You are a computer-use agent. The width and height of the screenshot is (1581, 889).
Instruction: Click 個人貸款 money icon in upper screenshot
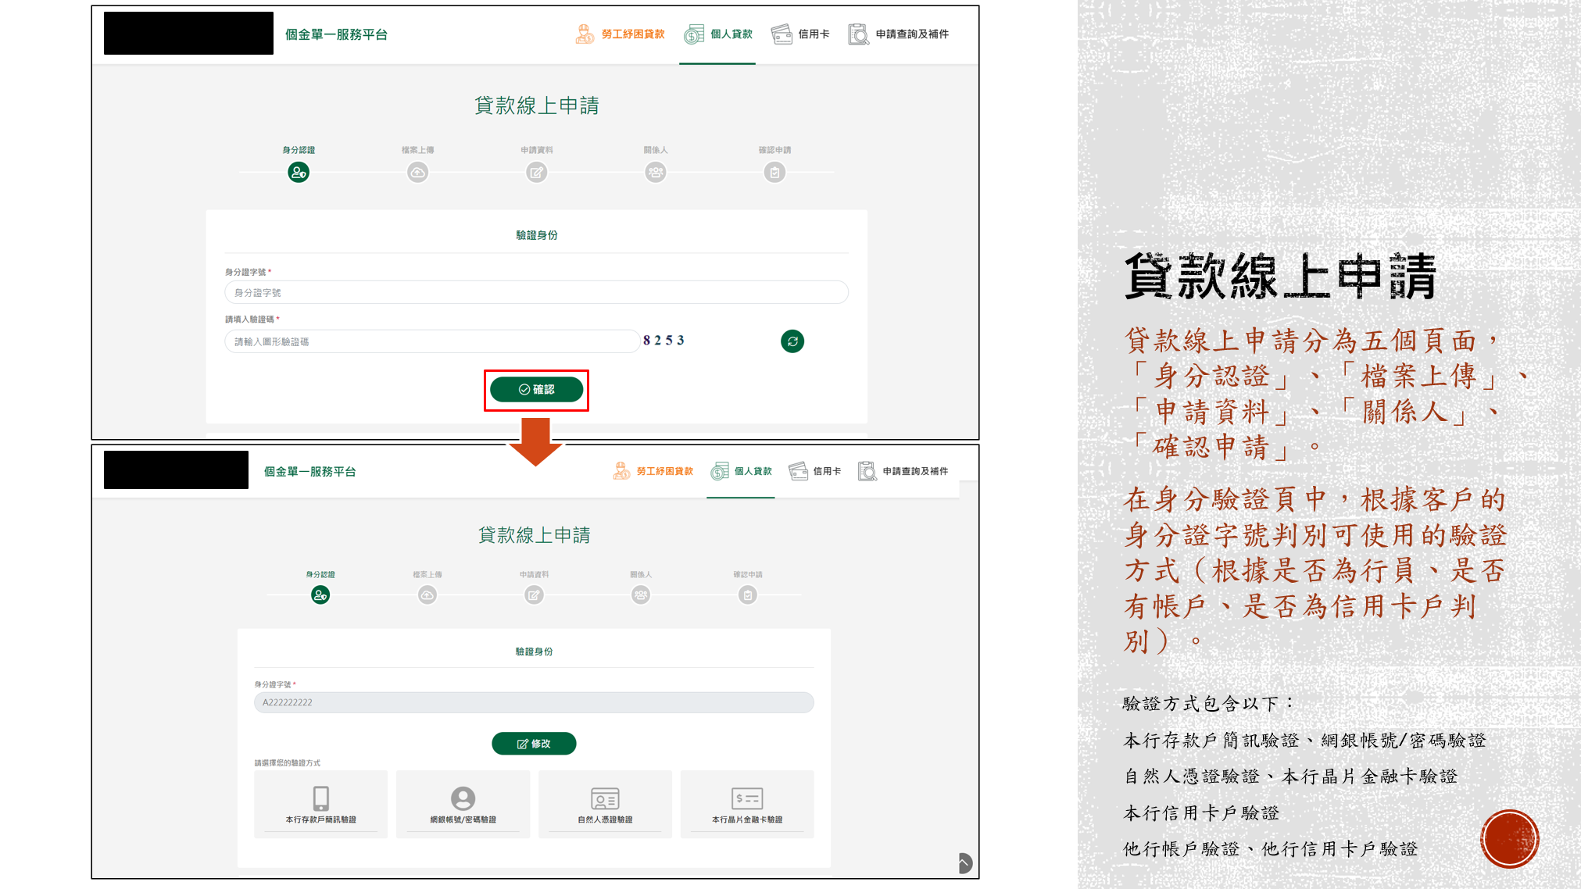pyautogui.click(x=693, y=34)
